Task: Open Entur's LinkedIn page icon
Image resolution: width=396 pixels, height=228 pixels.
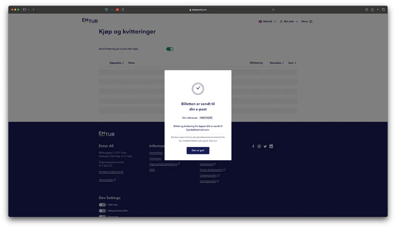Action: [271, 146]
